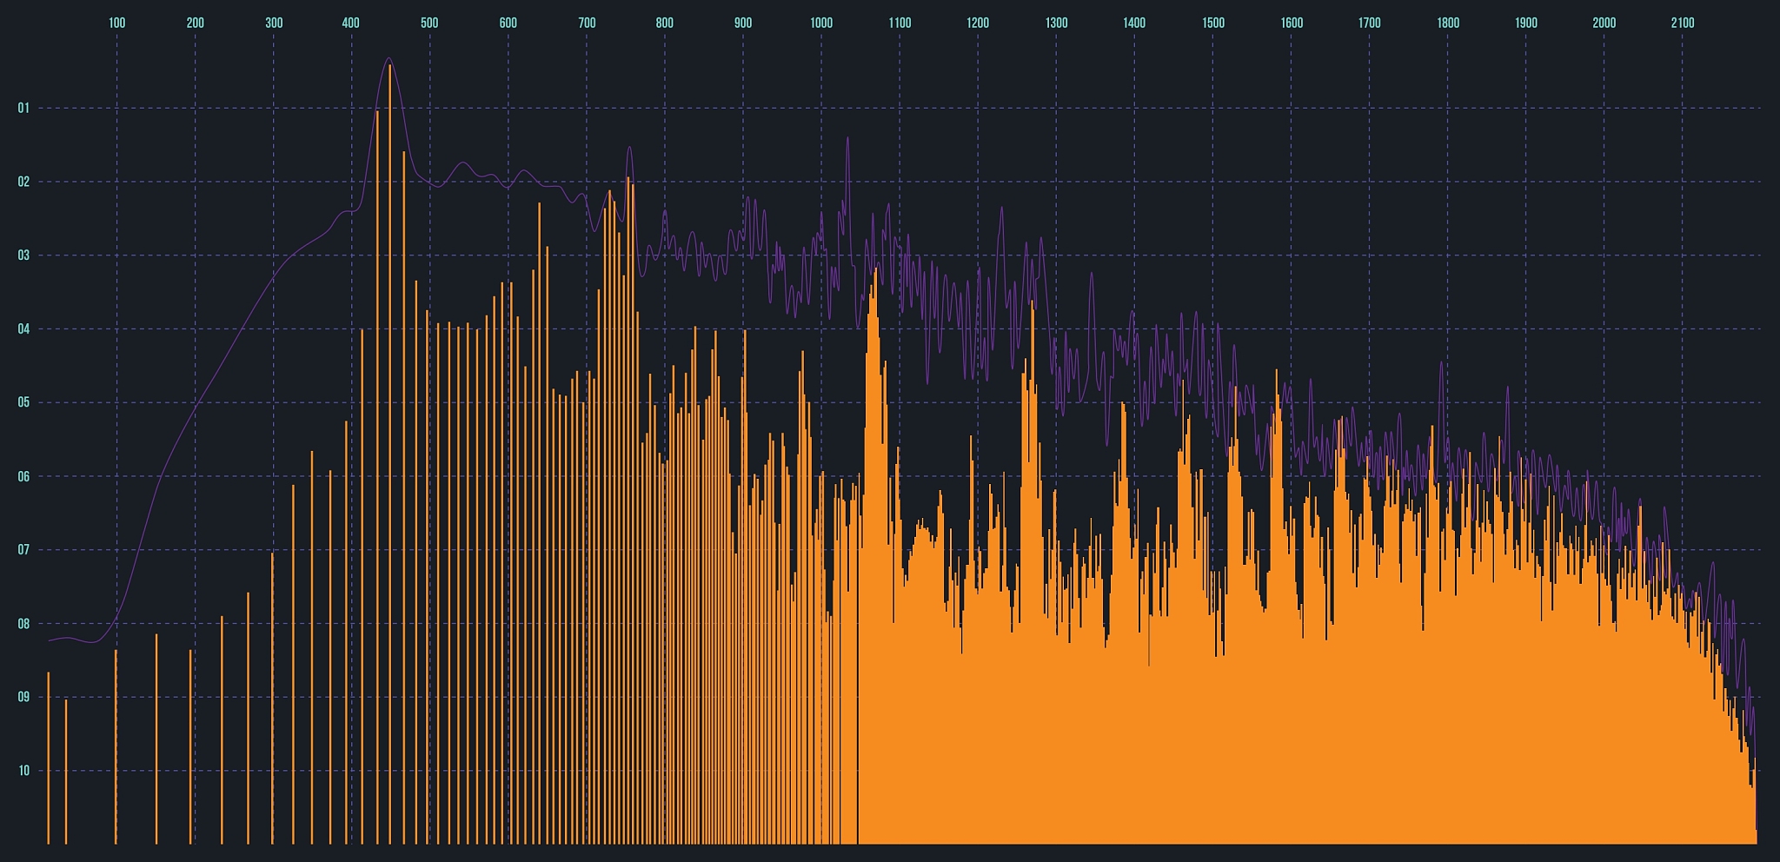
Task: Click the 06 label on the left axis
Action: click(23, 476)
